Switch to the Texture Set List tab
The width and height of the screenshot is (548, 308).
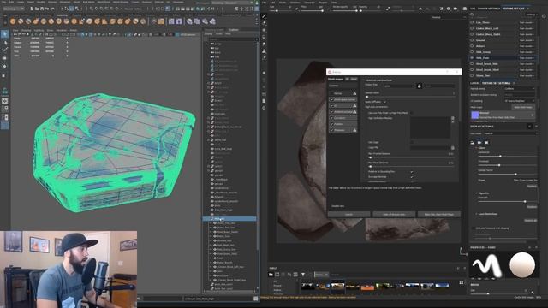[514, 9]
